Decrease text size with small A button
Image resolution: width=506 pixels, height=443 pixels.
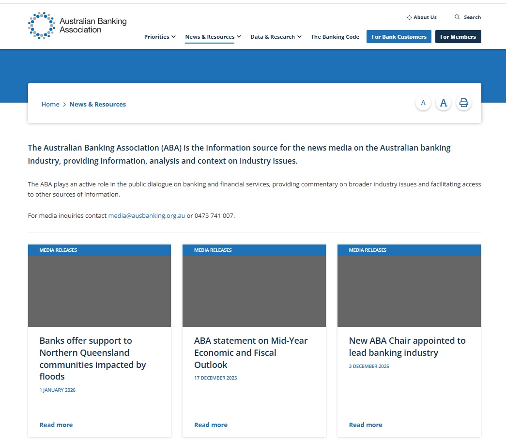(x=423, y=103)
